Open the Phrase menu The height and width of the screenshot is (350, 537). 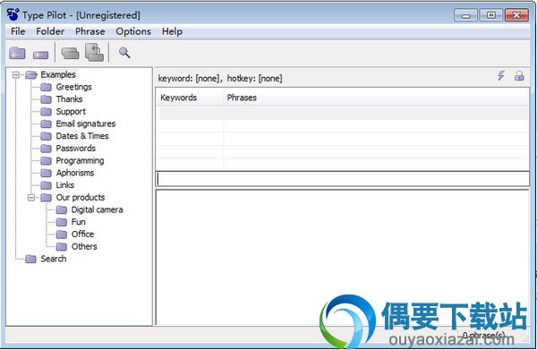click(90, 31)
